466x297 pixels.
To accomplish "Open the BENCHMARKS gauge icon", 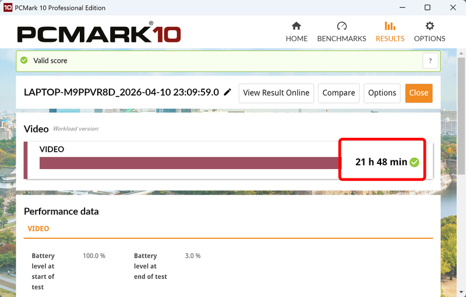I will tap(342, 26).
